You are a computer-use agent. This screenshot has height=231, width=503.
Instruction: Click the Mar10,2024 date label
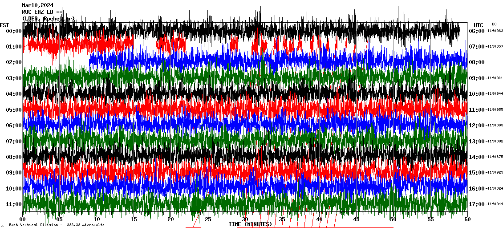[x=38, y=5]
